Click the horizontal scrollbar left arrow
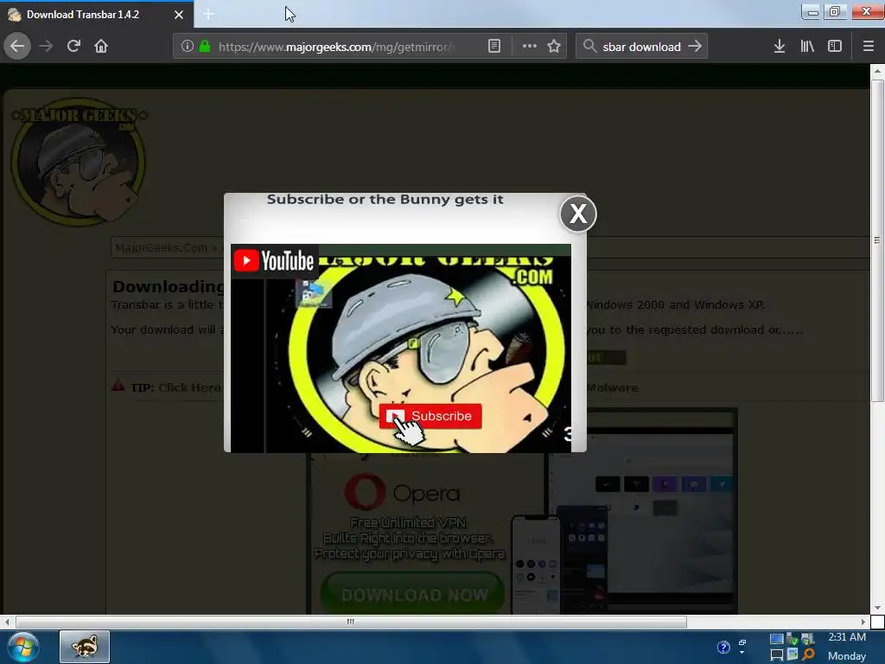Image resolution: width=885 pixels, height=664 pixels. [7, 622]
